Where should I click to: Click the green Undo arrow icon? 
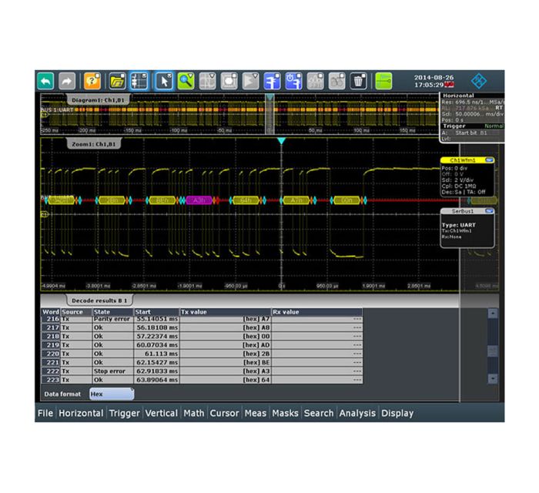point(45,82)
